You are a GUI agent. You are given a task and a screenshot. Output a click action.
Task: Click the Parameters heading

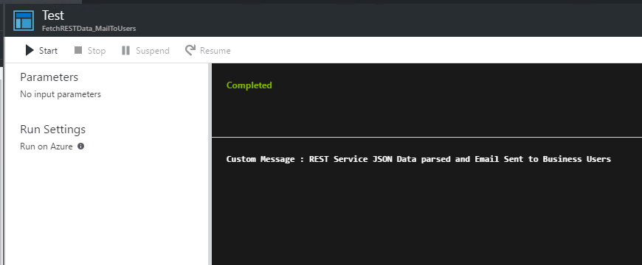(x=49, y=77)
